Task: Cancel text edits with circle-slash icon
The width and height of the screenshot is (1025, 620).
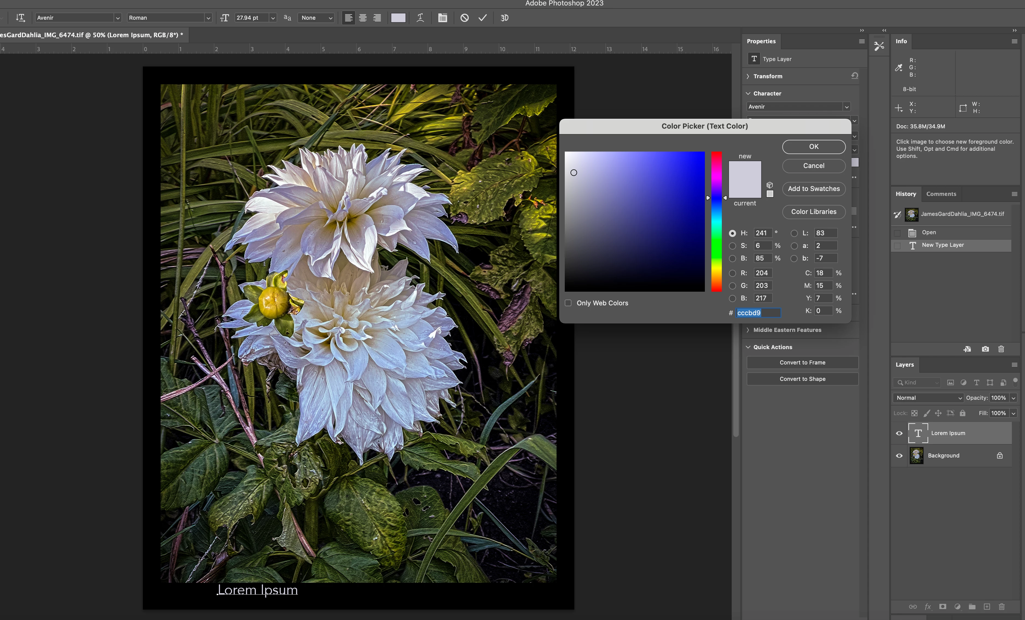Action: point(464,18)
